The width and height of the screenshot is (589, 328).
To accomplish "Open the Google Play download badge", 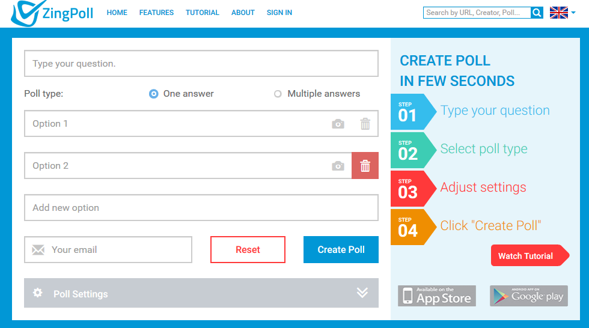I will tap(529, 296).
